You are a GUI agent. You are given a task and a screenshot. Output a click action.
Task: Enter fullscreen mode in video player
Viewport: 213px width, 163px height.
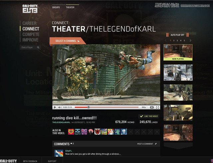157,107
